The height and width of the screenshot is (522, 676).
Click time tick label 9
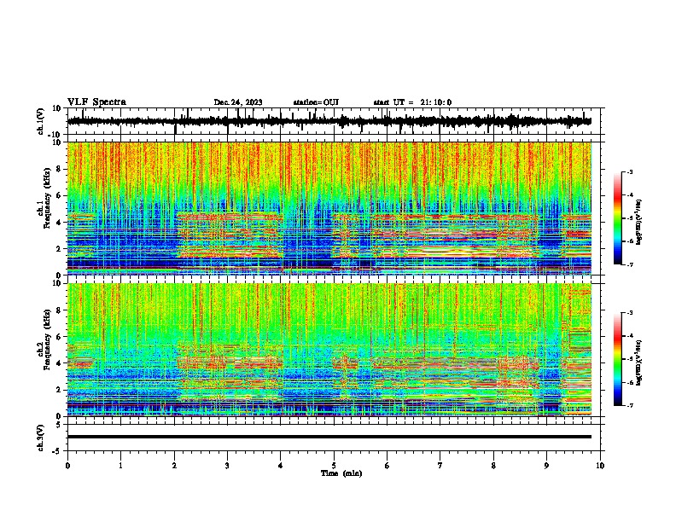point(546,466)
